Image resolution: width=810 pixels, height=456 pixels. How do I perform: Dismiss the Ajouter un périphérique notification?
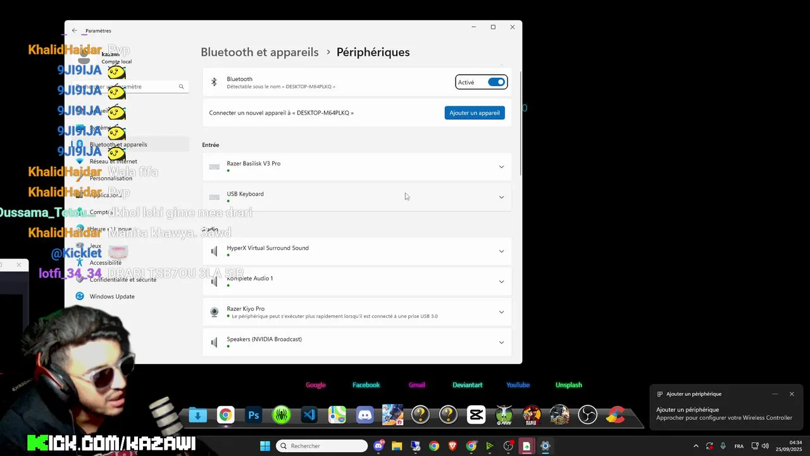[x=792, y=394]
